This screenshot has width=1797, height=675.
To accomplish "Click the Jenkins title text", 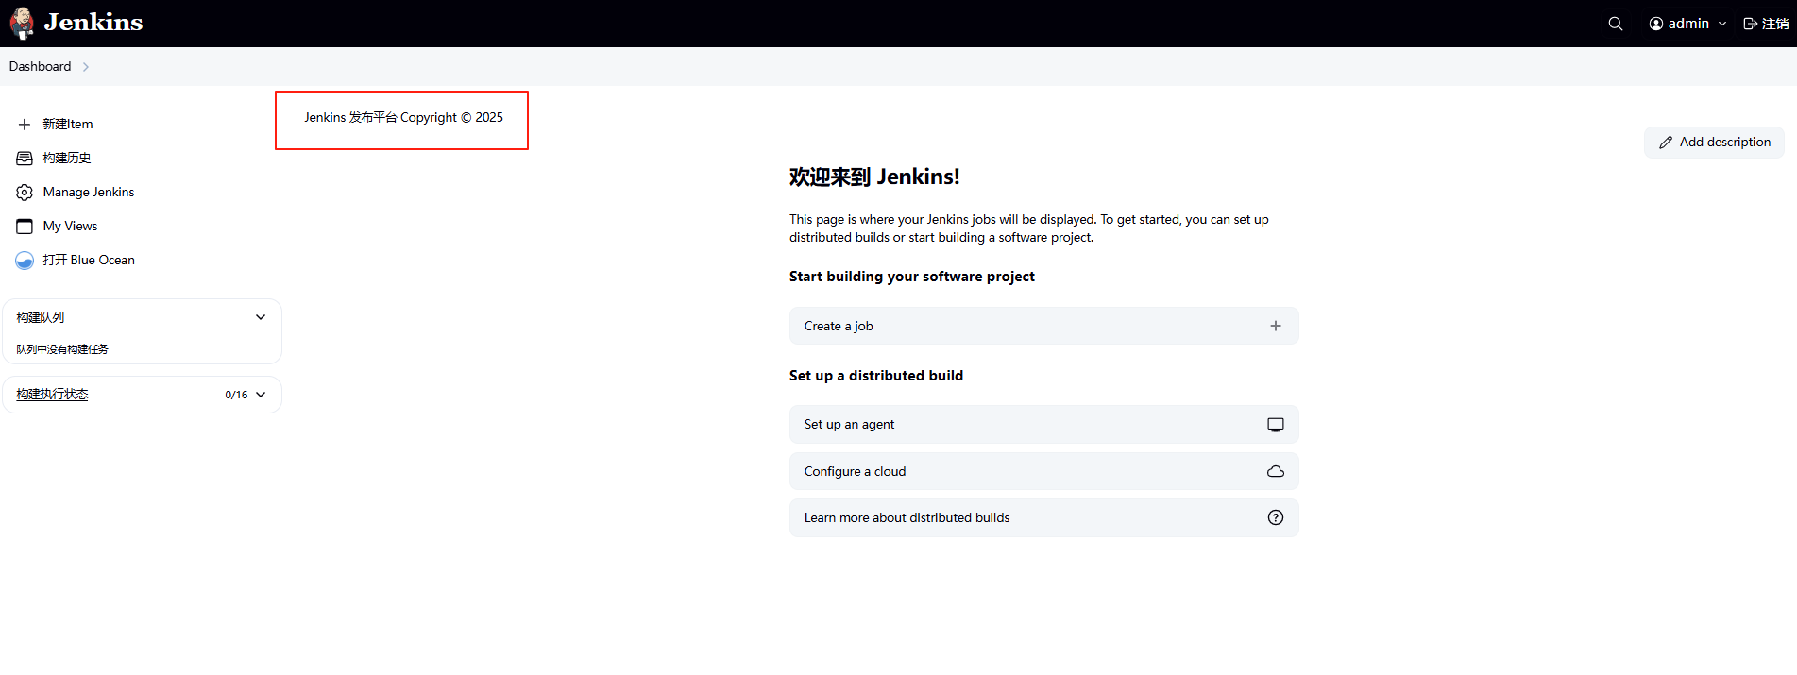I will pos(93,23).
